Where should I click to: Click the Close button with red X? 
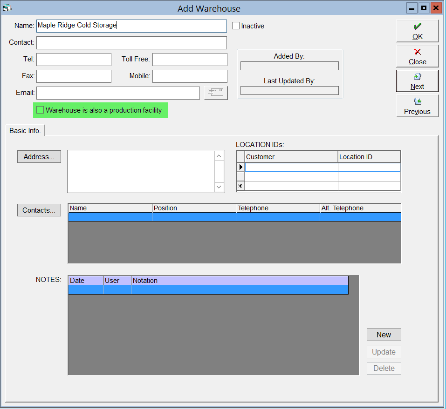[x=417, y=56]
